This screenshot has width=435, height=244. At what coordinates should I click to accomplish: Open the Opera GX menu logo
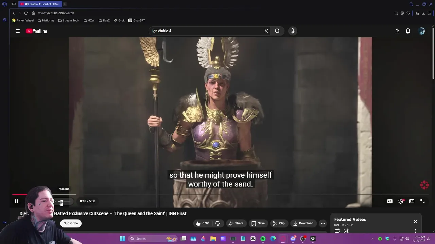[x=4, y=4]
